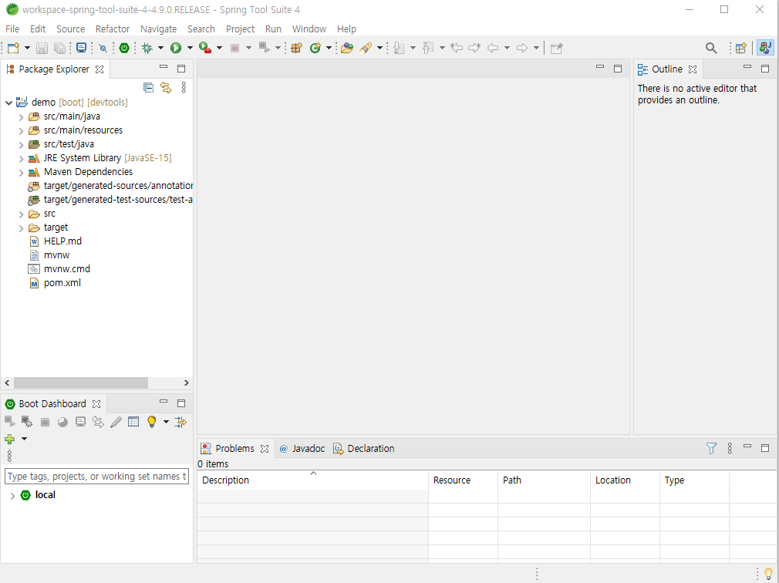Toggle the Boot Dashboard arrow filter icon
The width and height of the screenshot is (779, 583).
(180, 422)
